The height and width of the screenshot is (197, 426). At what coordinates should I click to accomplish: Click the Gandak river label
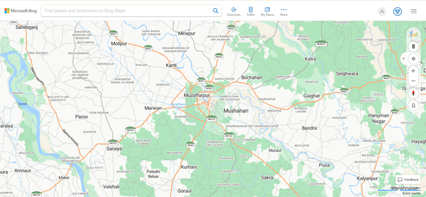click(22, 104)
